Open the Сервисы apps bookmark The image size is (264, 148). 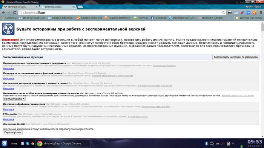click(x=9, y=18)
